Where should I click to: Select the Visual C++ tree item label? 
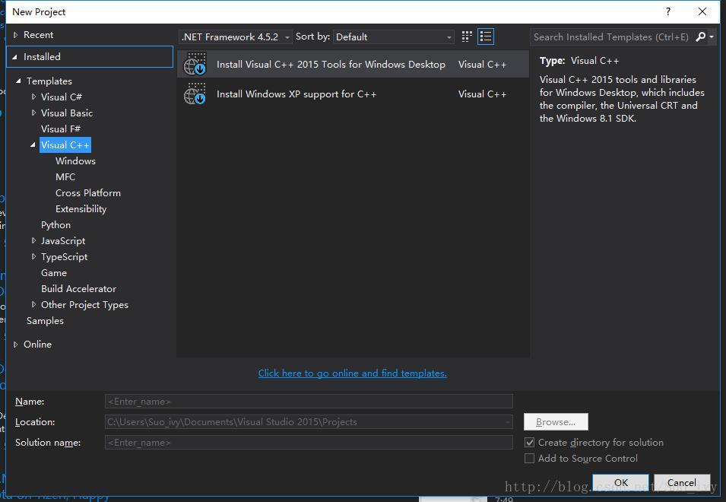click(x=65, y=145)
